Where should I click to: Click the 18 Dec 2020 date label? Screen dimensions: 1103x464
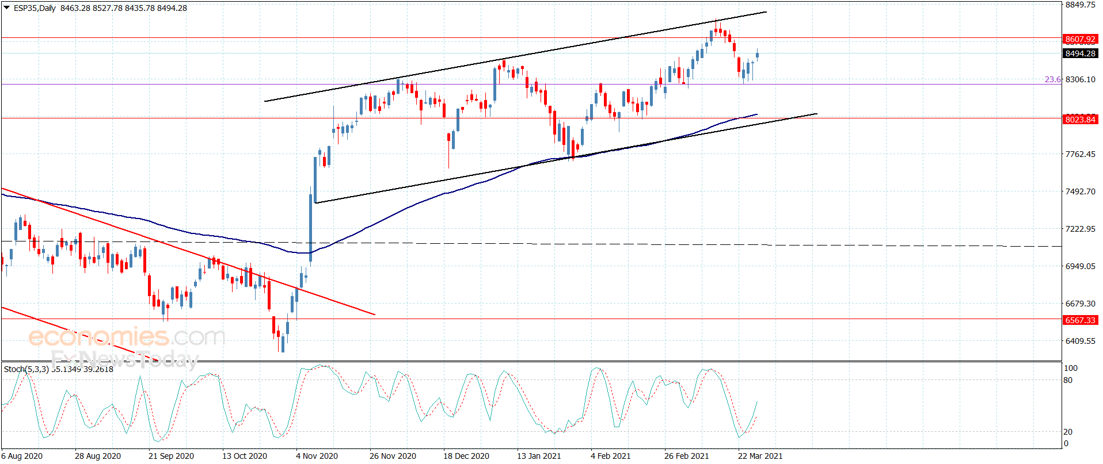tap(466, 456)
